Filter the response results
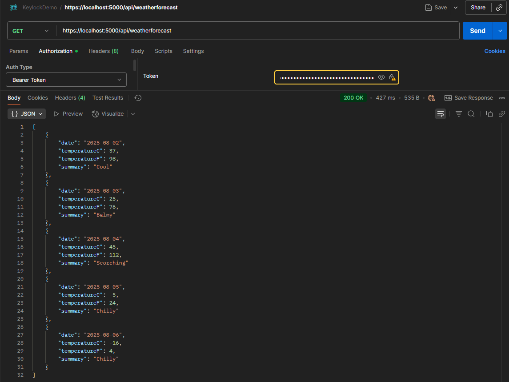The image size is (509, 382). [x=458, y=114]
